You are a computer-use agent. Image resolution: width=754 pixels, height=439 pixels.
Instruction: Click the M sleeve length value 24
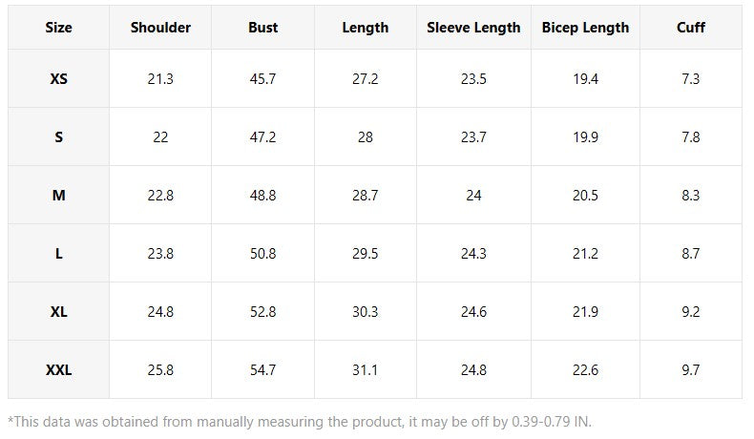[x=473, y=196]
